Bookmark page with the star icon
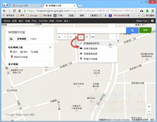Viewport: 157px width, 122px height. coord(136,11)
